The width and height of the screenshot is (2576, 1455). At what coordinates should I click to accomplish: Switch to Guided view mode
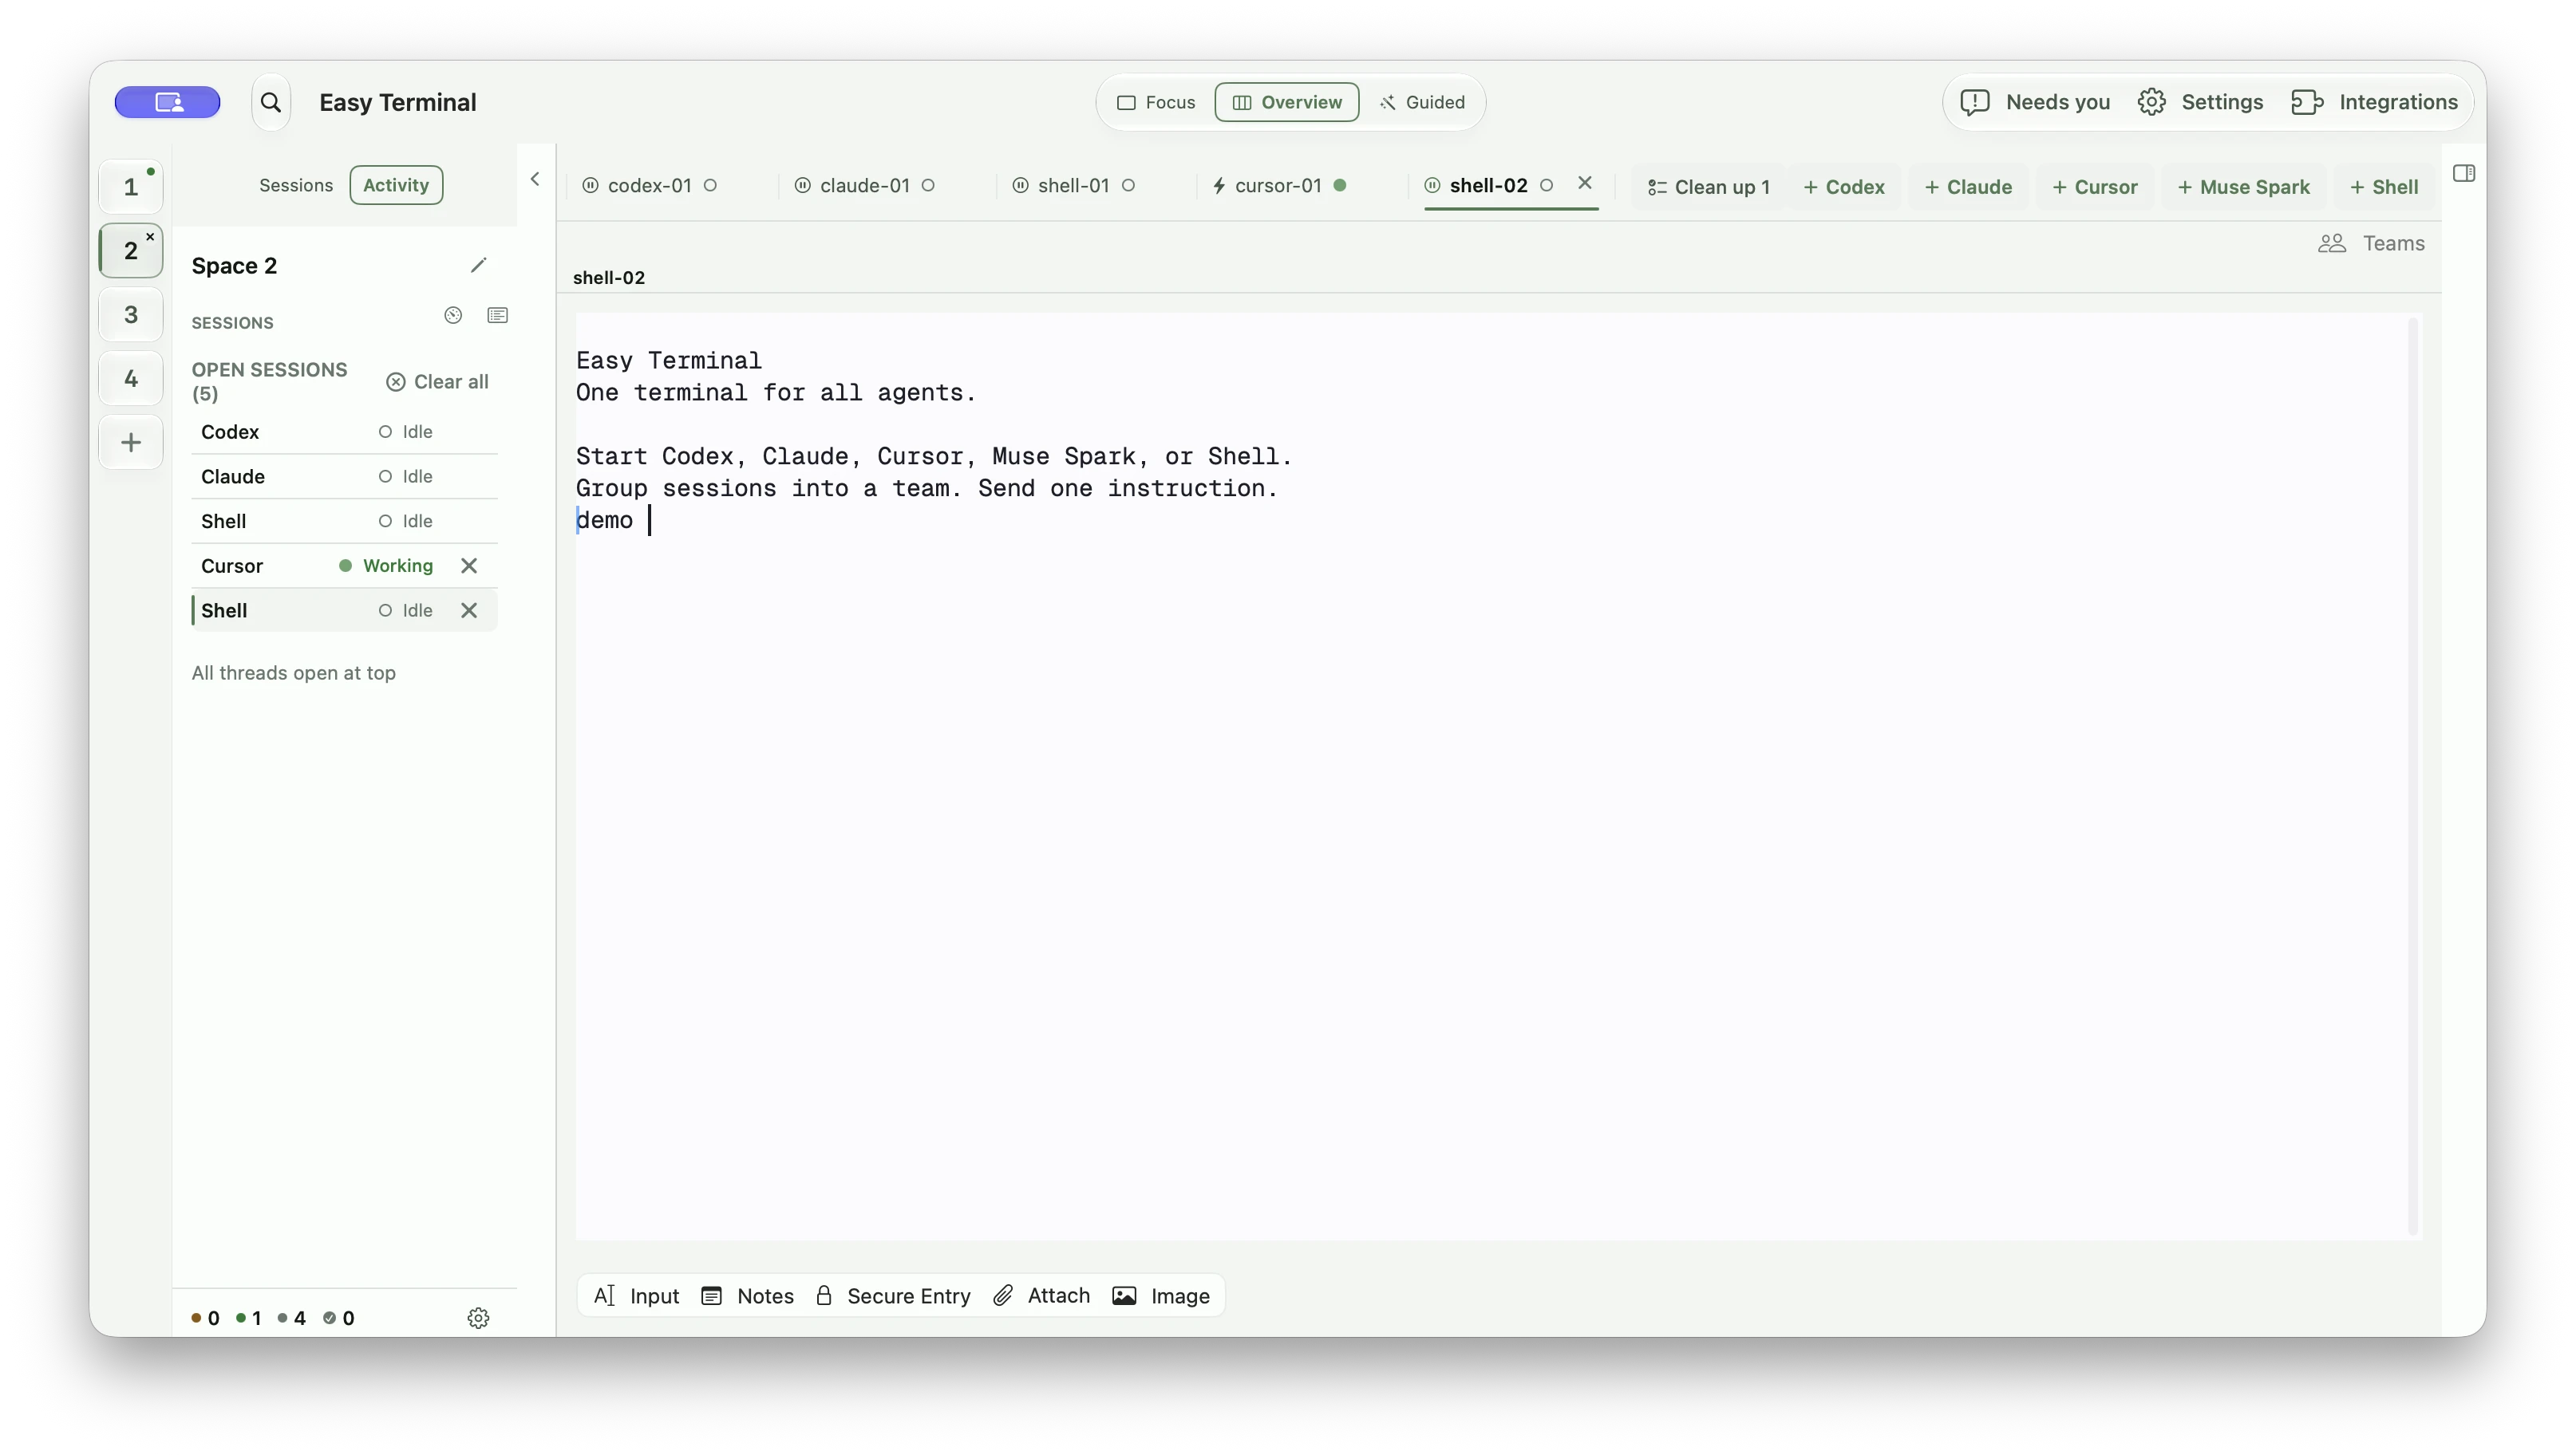tap(1421, 102)
